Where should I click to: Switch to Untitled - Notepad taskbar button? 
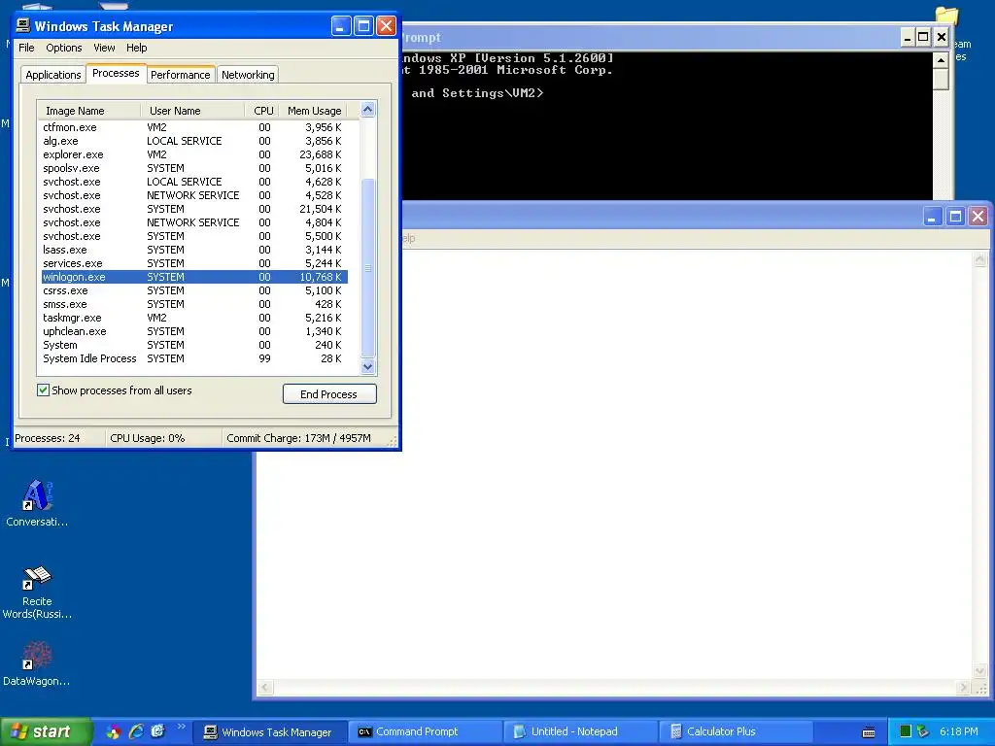(x=580, y=732)
